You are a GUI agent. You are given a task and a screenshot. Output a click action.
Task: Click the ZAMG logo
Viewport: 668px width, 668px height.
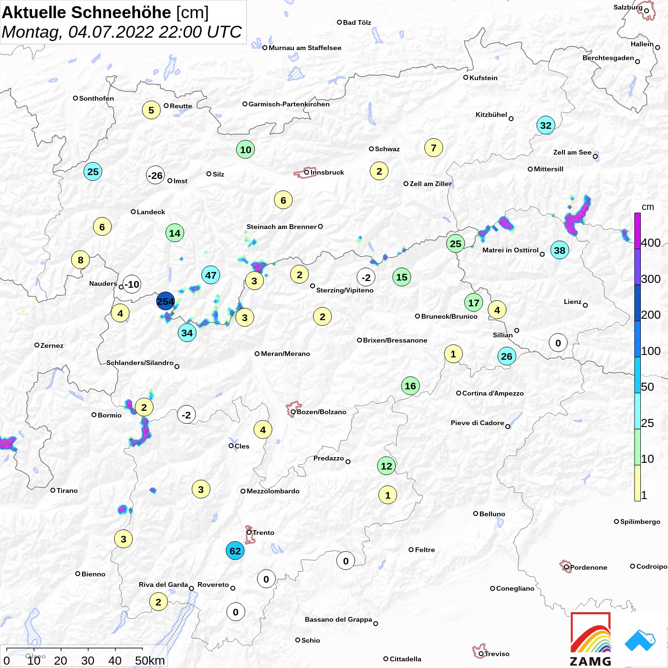(x=591, y=639)
